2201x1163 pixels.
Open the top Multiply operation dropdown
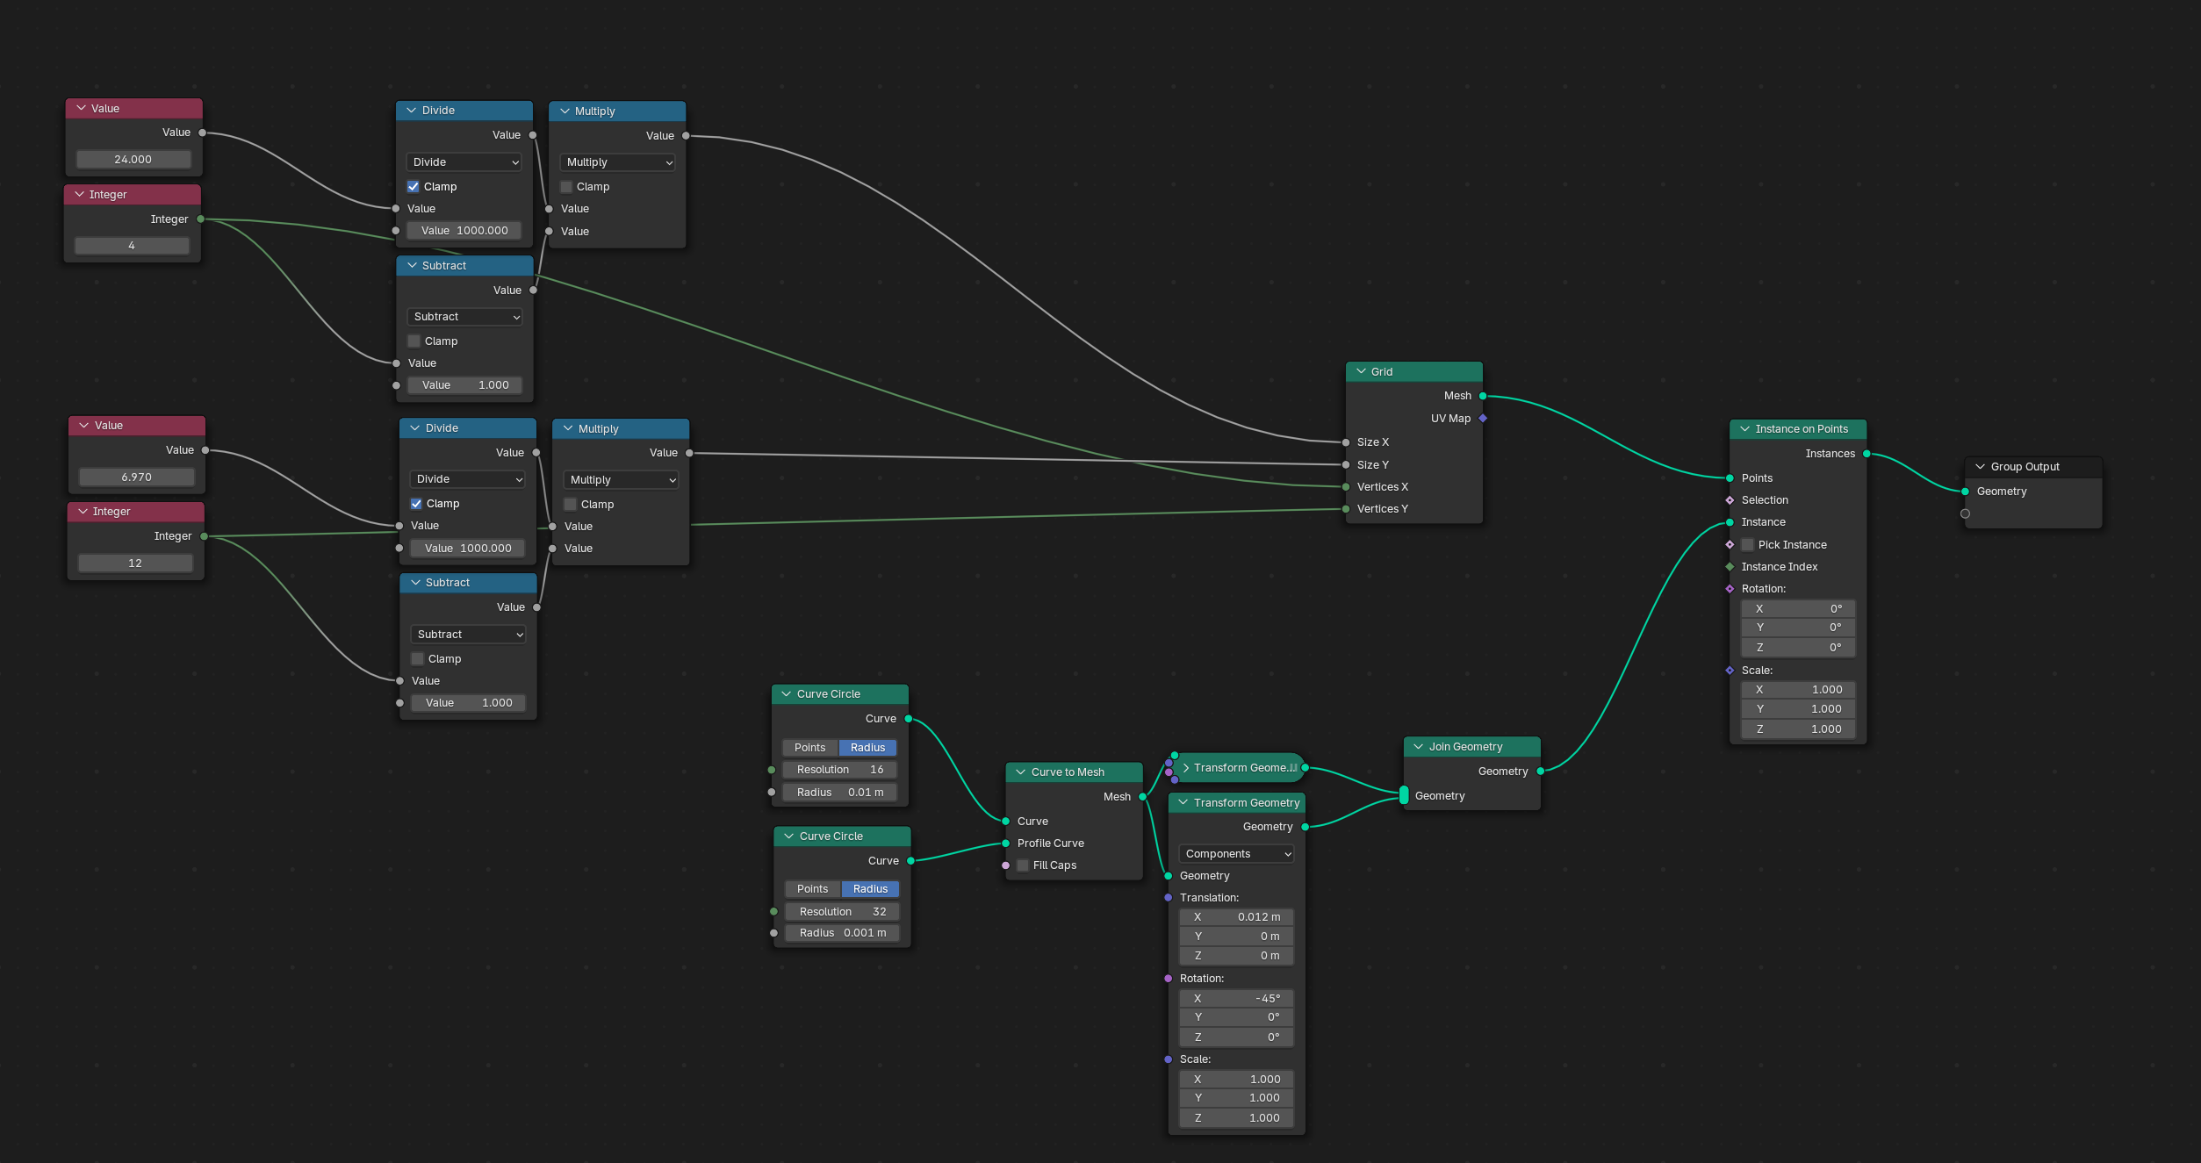[x=617, y=162]
